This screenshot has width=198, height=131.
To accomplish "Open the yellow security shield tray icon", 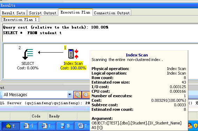I will coord(196,126).
